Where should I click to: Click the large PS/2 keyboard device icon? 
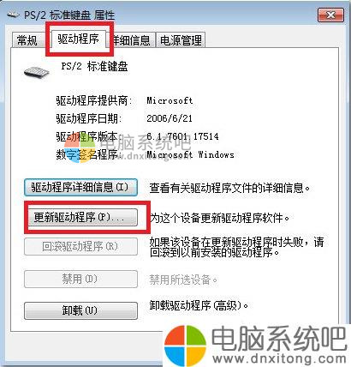[37, 72]
